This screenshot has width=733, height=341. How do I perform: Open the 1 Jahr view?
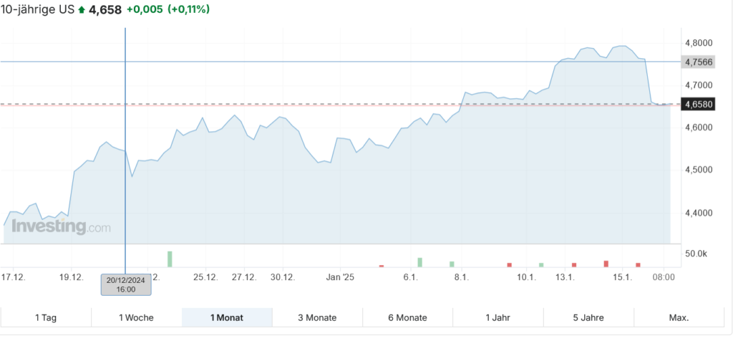(x=498, y=317)
